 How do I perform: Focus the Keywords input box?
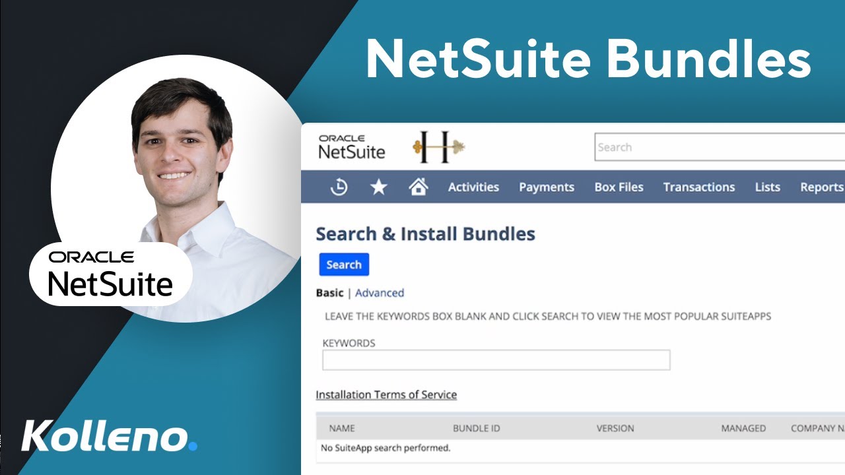point(496,360)
